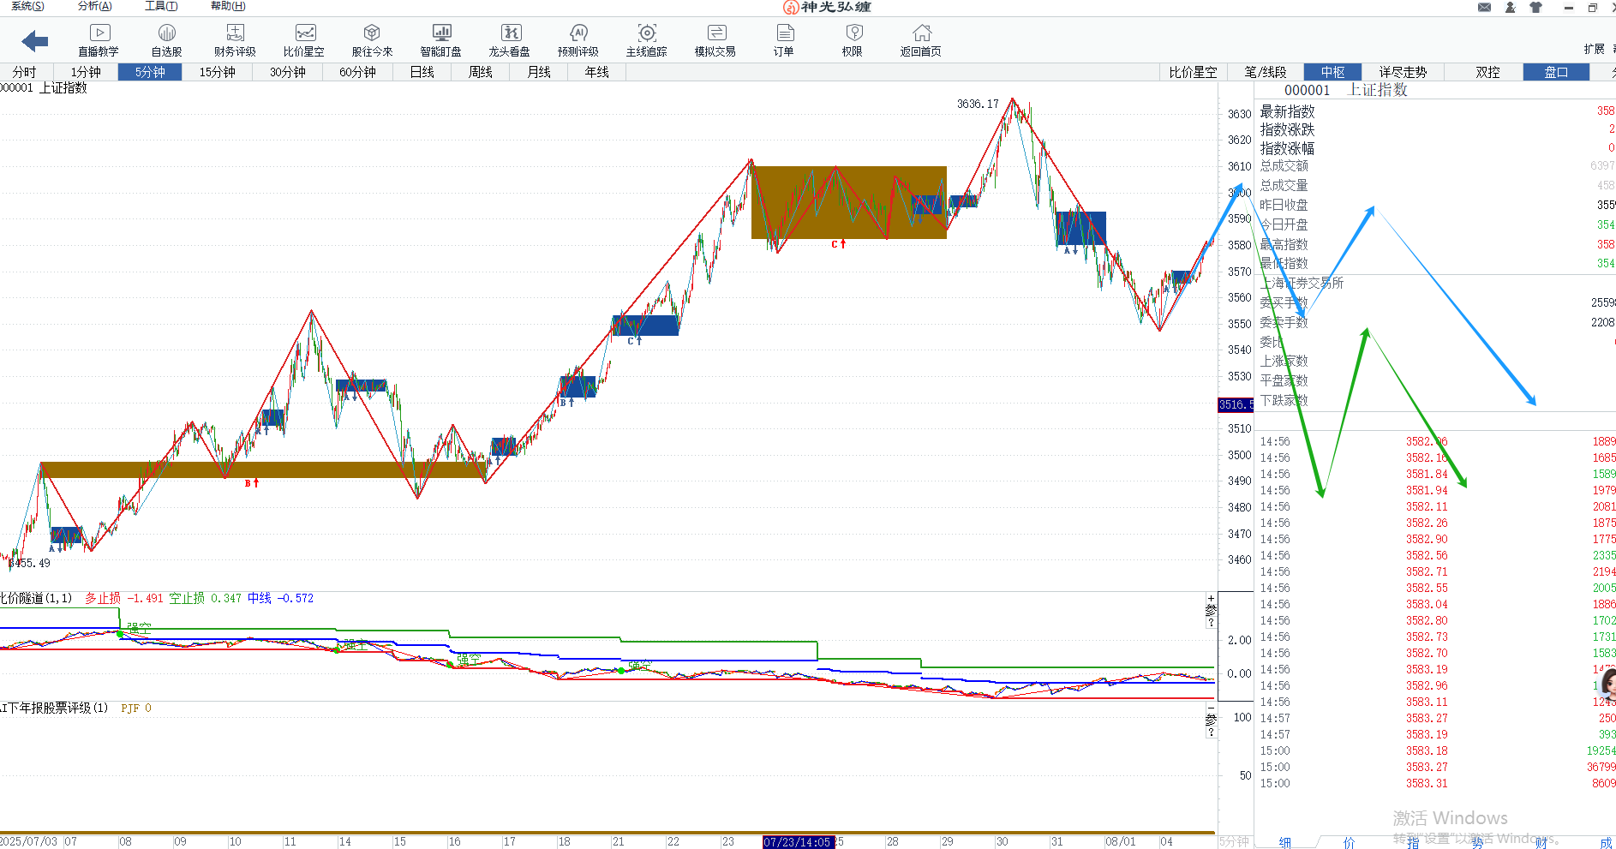Open 智能盯盘 smart monitoring tool

440,40
